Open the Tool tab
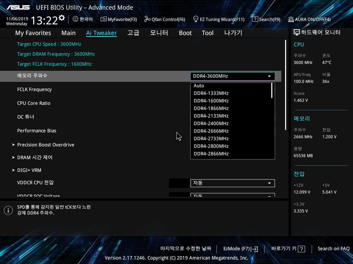Image resolution: width=353 pixels, height=264 pixels. point(208,33)
